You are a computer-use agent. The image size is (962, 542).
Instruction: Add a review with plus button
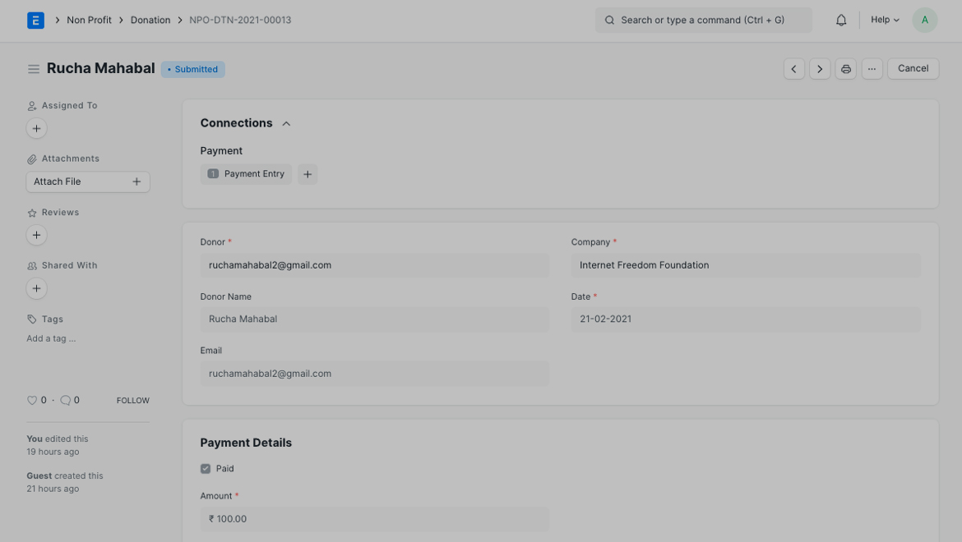[x=36, y=235]
